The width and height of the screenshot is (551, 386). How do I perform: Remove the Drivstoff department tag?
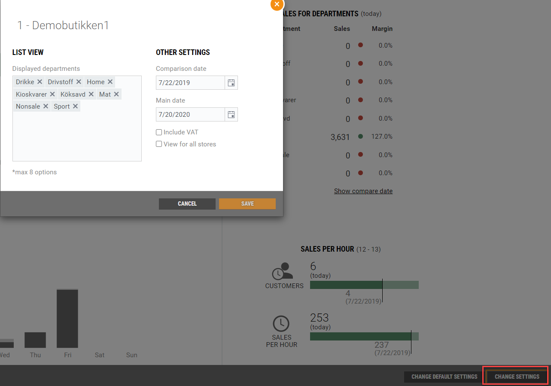click(x=79, y=82)
